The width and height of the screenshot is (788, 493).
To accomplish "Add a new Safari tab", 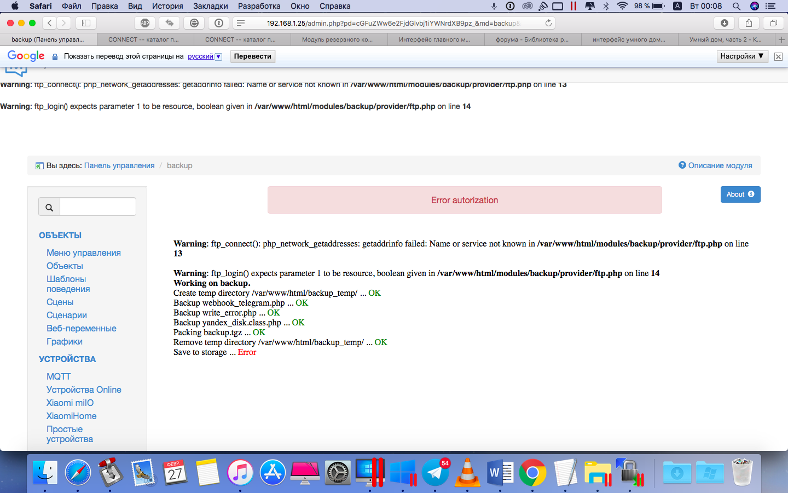I will 781,39.
